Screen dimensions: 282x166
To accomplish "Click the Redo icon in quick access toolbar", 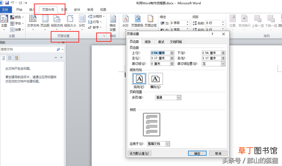I will [x=21, y=3].
